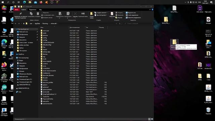
Task: Click the Windows Start button on taskbar
Action: (x=3, y=2)
